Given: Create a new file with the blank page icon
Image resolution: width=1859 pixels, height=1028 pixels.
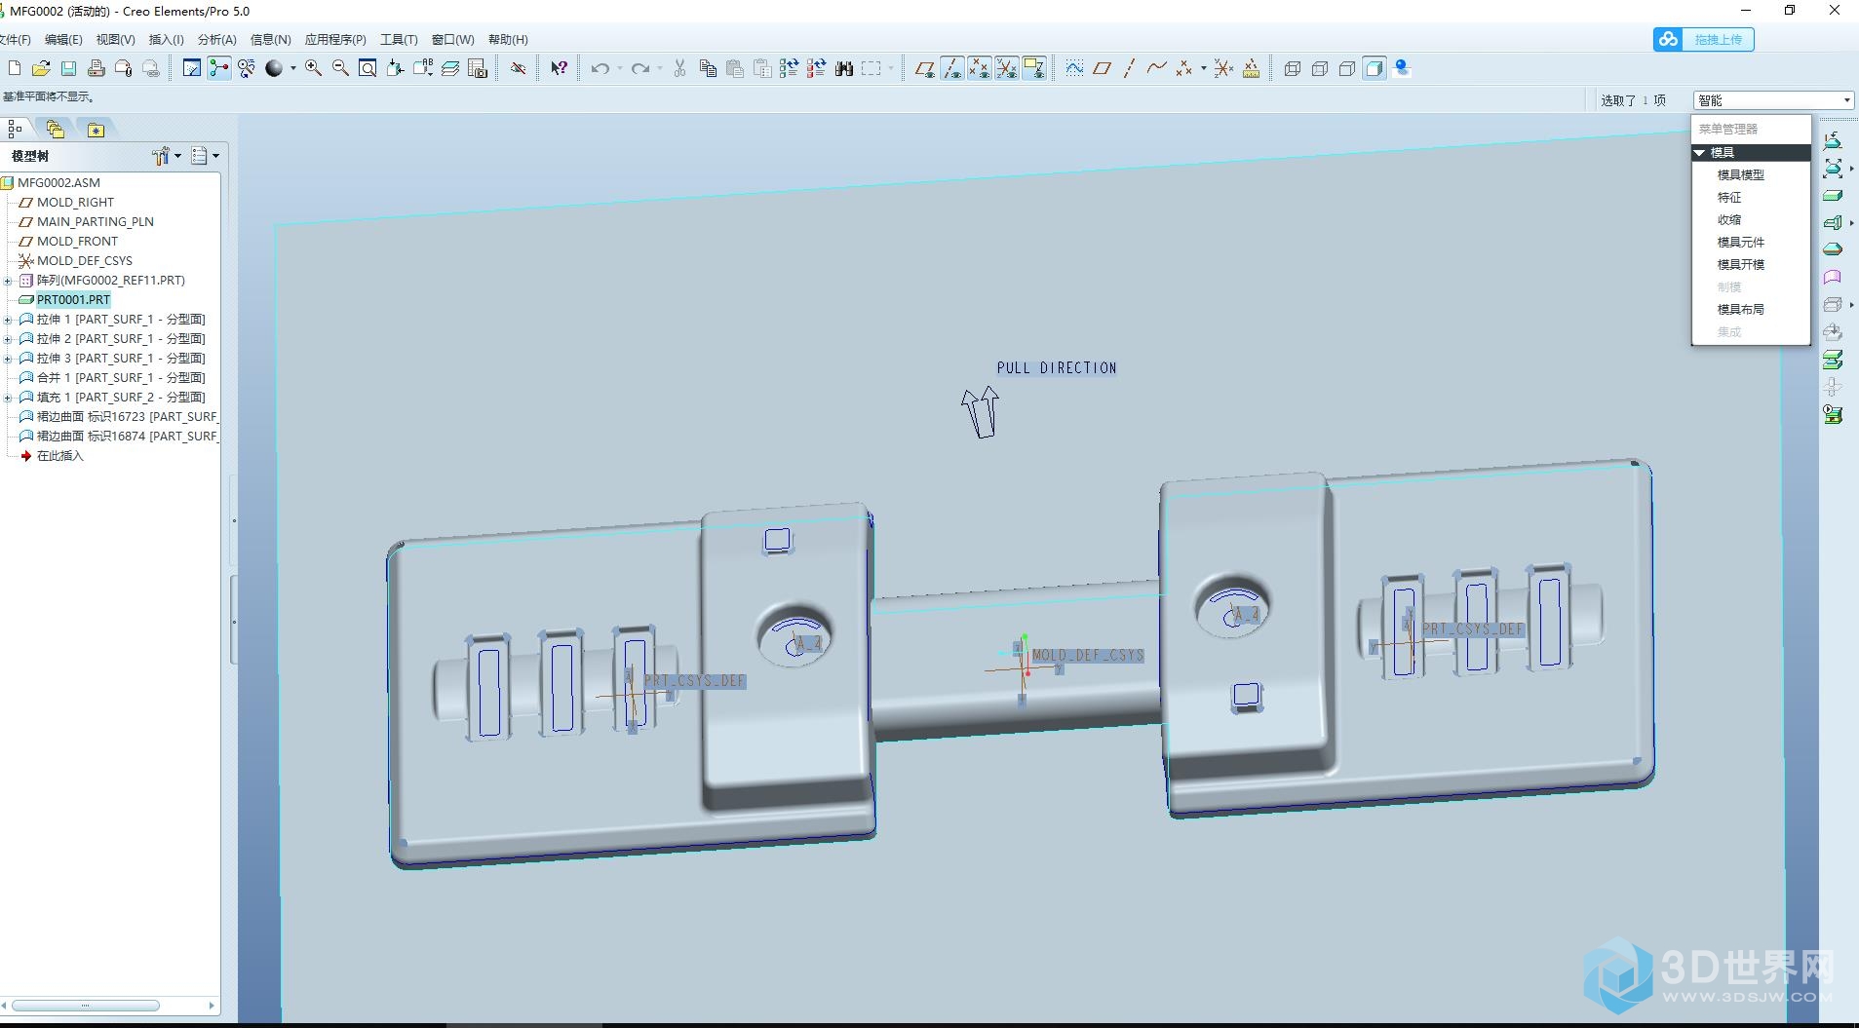Looking at the screenshot, I should point(14,68).
